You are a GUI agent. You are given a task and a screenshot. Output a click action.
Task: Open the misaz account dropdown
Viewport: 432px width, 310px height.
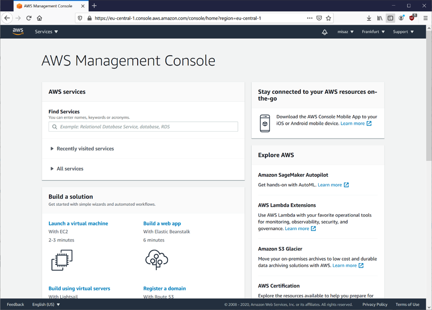(345, 32)
